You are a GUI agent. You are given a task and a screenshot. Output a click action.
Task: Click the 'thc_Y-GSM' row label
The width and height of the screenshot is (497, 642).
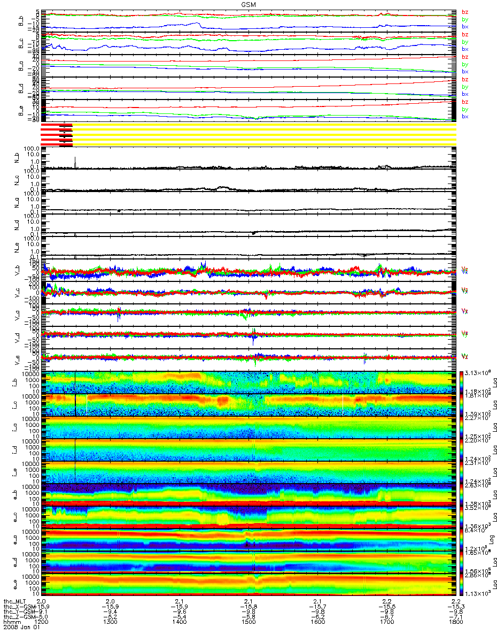coord(18,612)
